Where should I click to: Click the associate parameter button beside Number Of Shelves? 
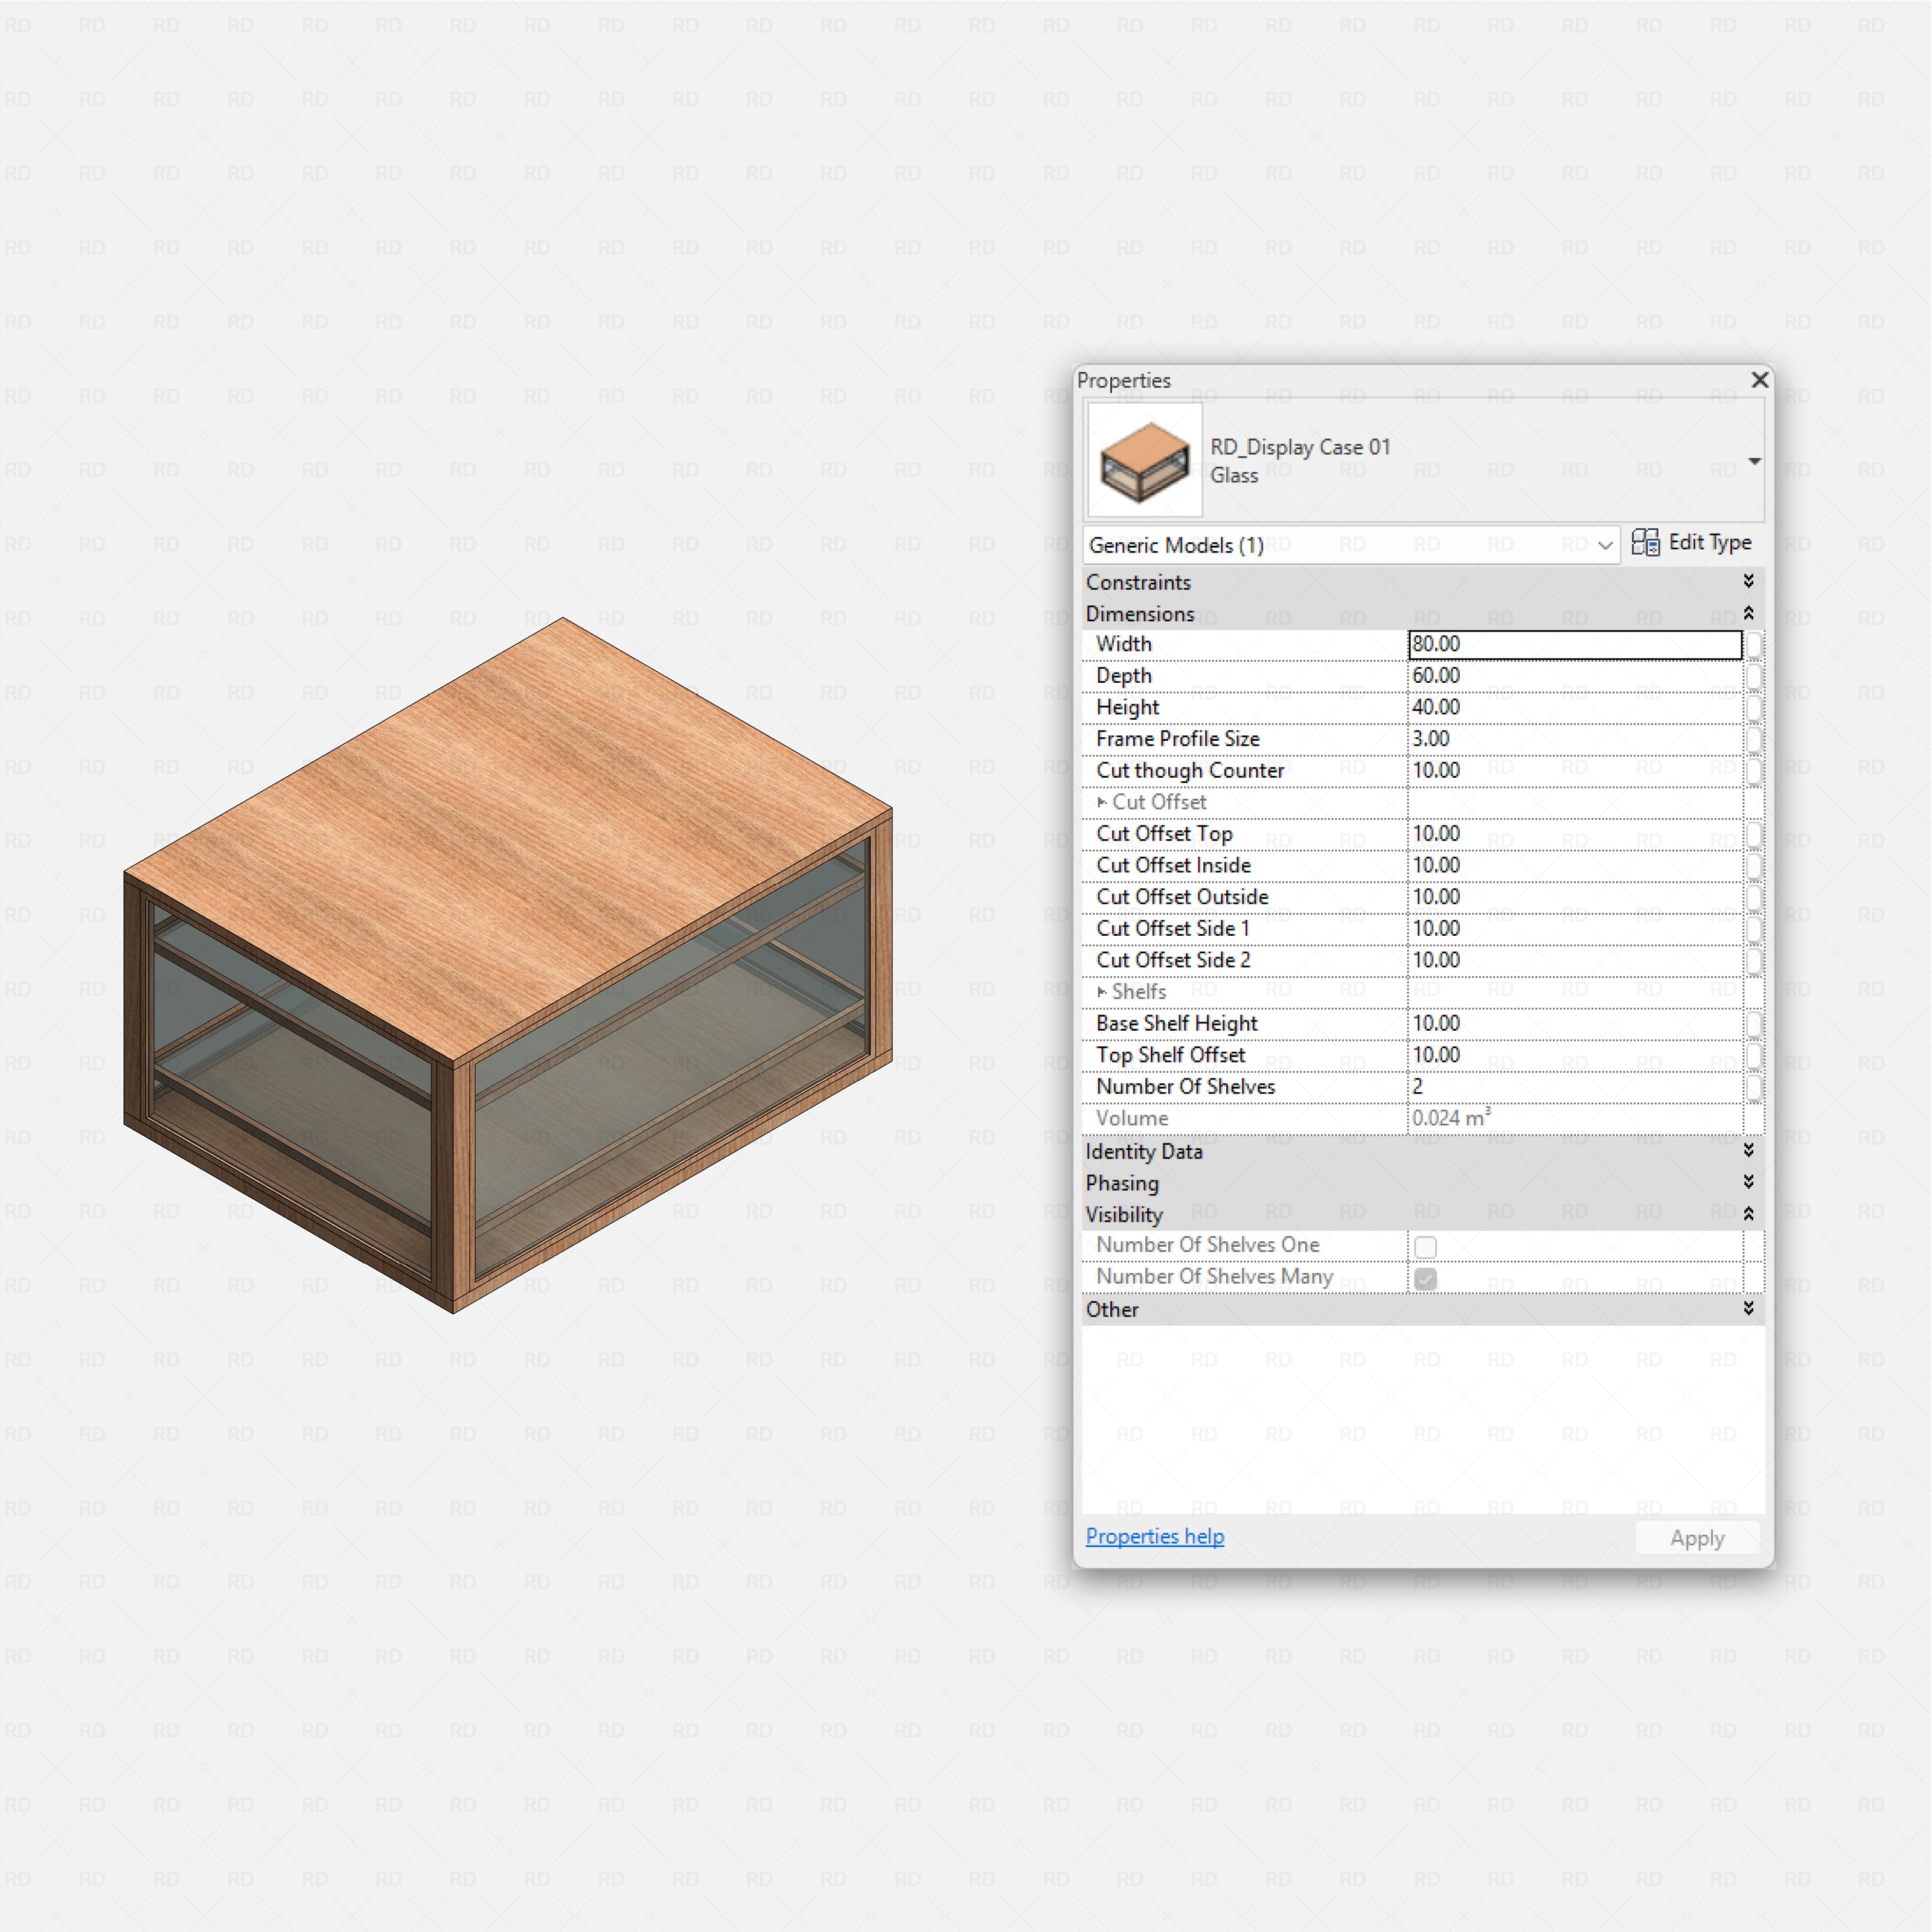point(1755,1087)
